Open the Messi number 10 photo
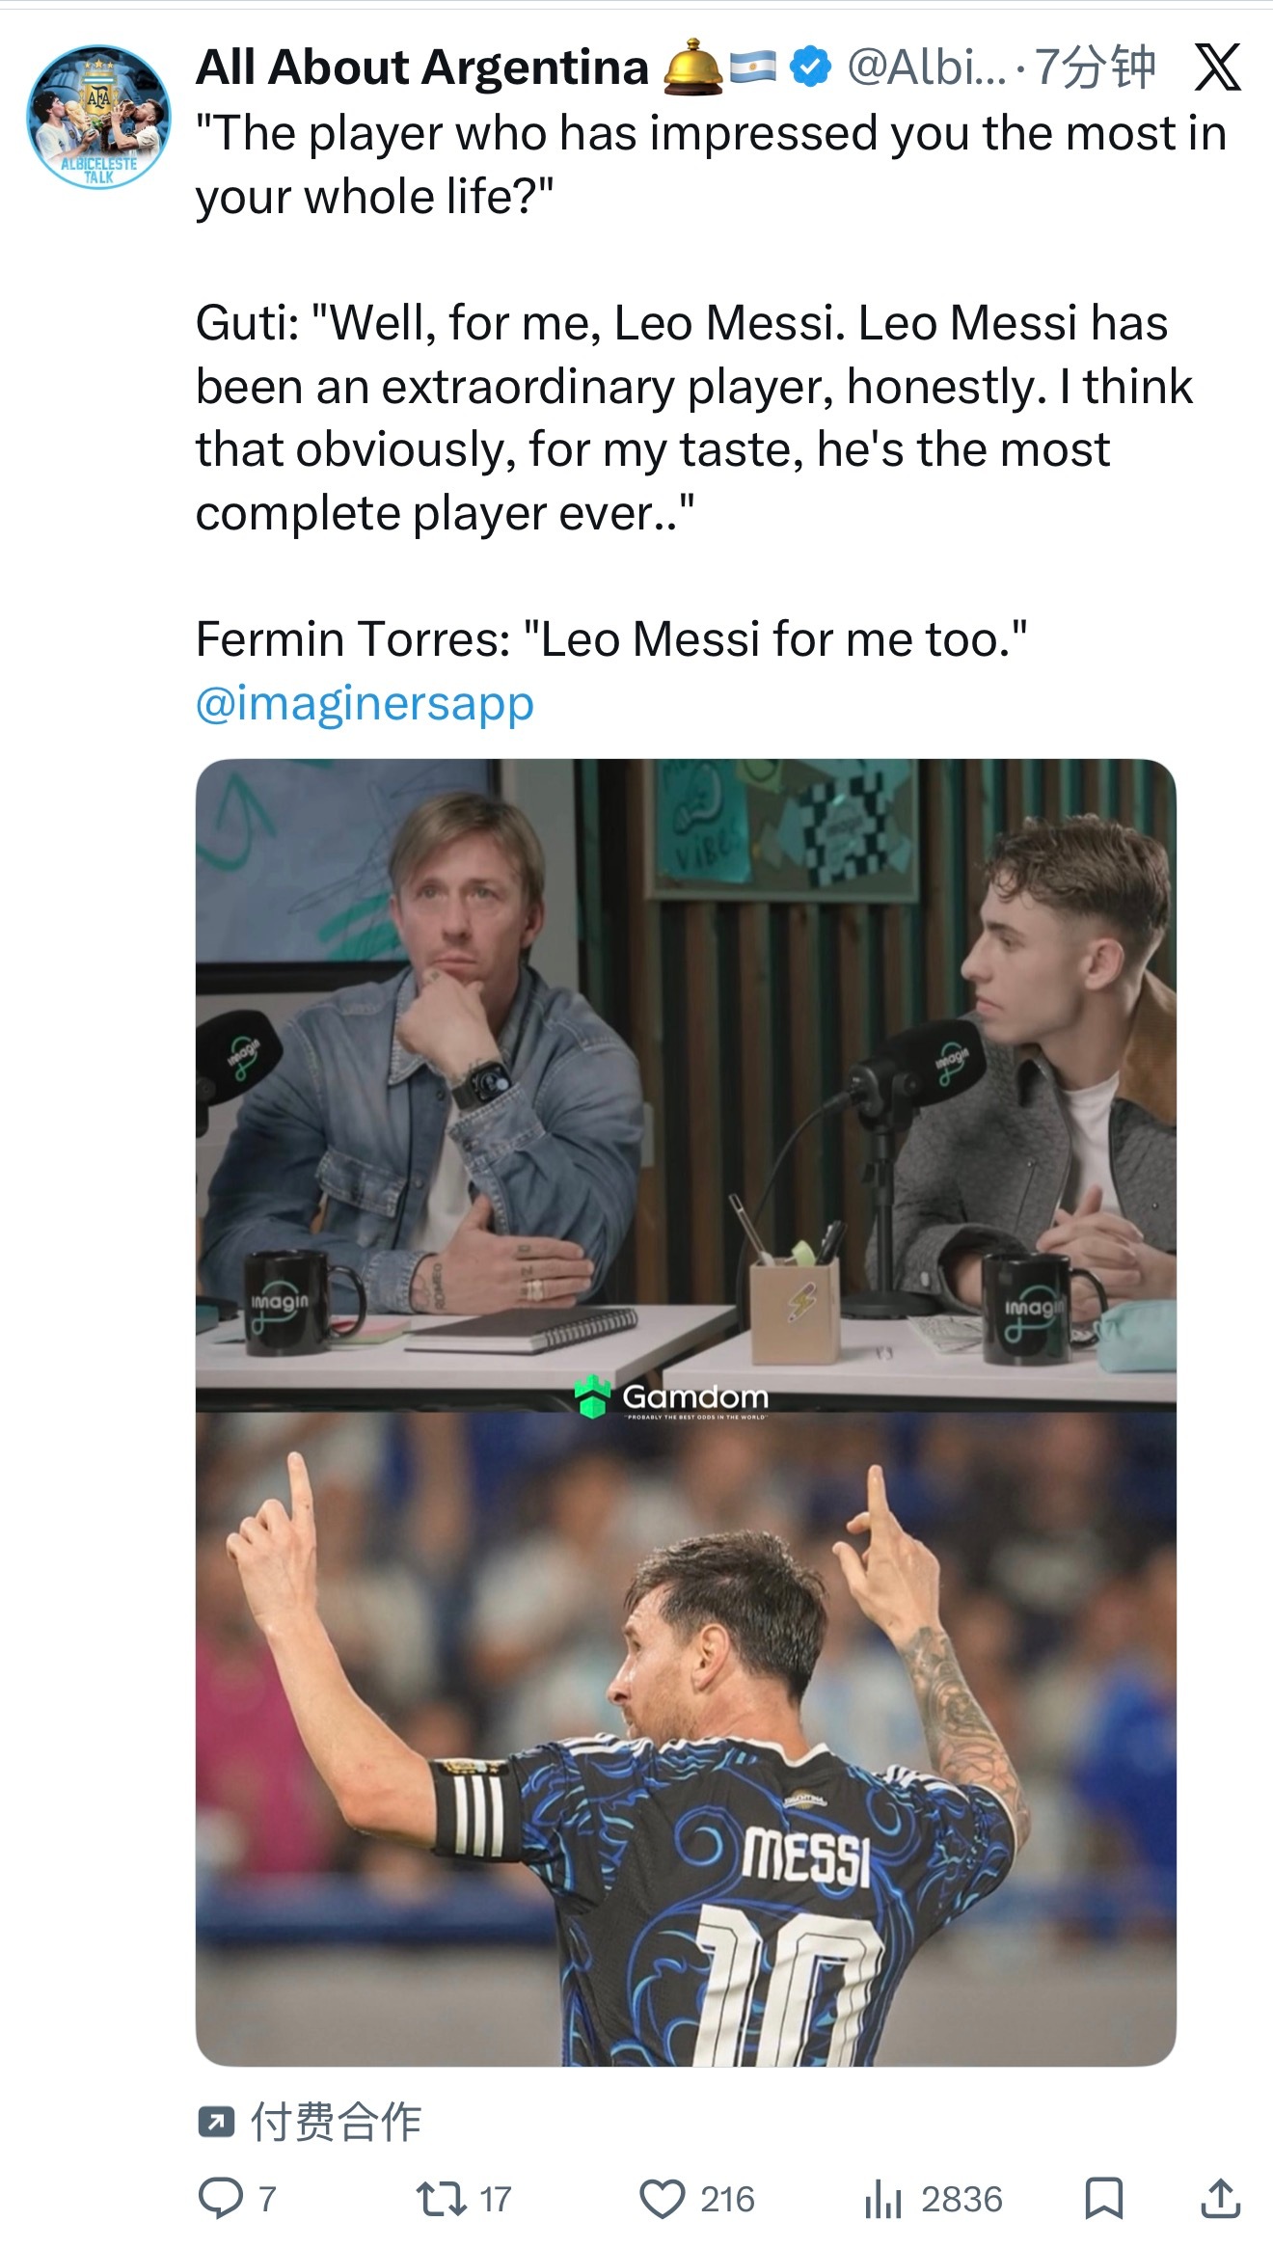 (686, 1736)
